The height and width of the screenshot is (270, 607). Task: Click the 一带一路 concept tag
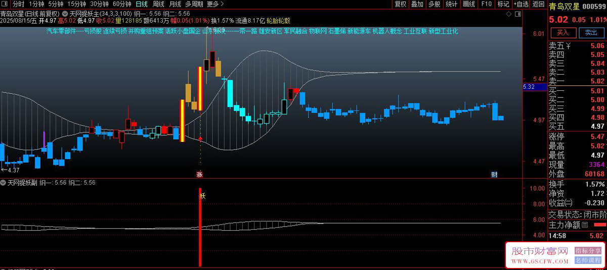(245, 31)
